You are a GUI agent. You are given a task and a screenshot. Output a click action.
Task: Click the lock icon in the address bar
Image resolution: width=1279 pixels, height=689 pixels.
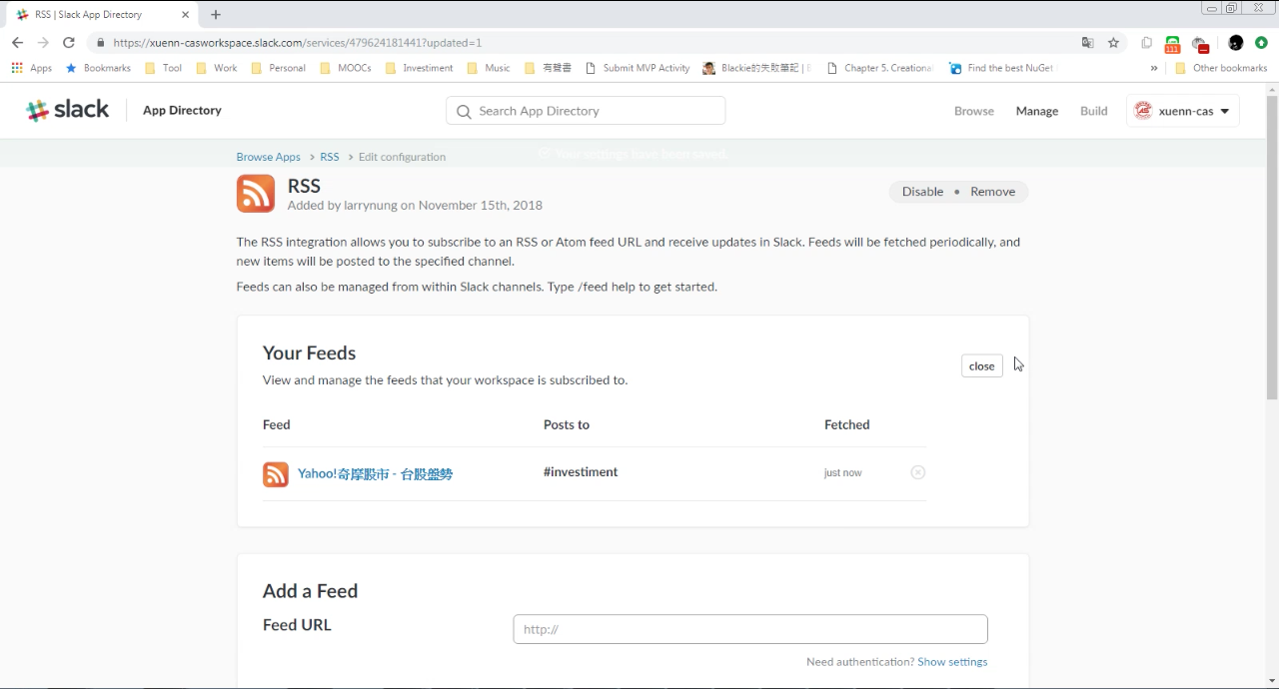coord(100,43)
